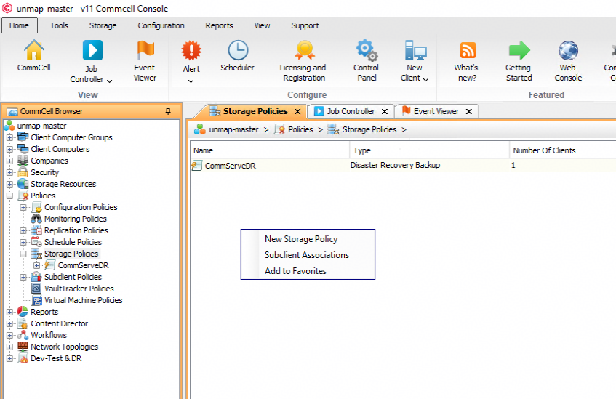Expand the Security tree node
The width and height of the screenshot is (616, 399).
(10, 172)
